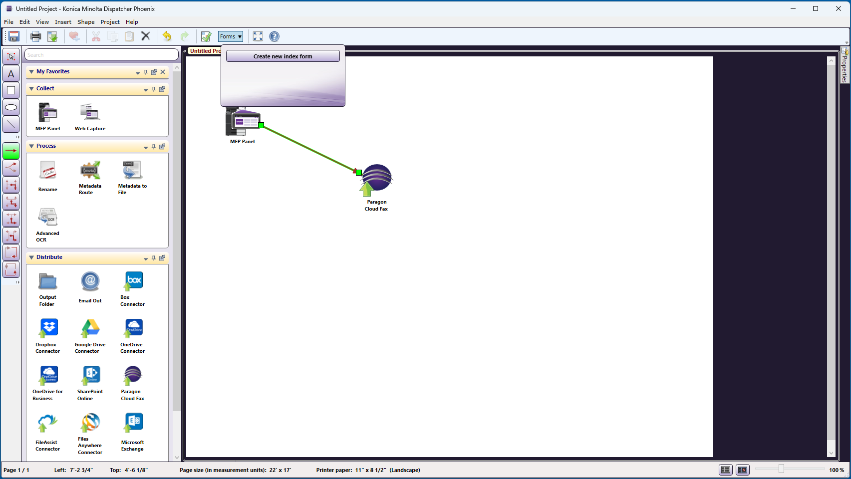Select the pointer selection tool
The image size is (851, 479).
point(11,56)
